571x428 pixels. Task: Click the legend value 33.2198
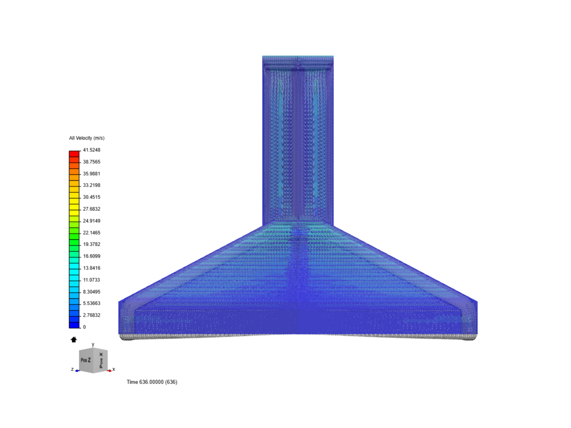92,185
